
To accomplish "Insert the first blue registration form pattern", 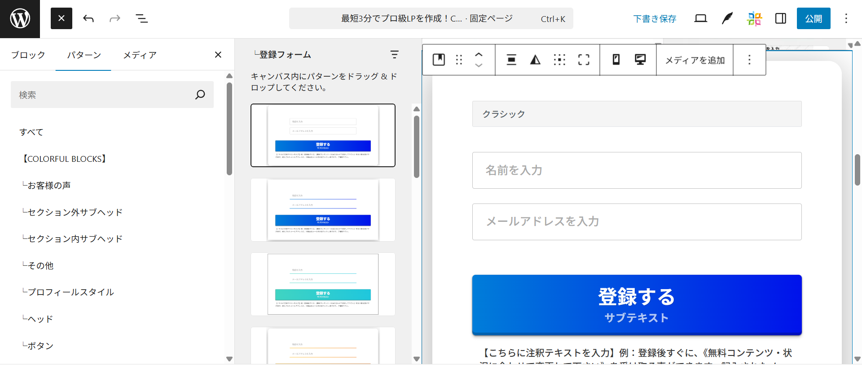I will pyautogui.click(x=323, y=135).
